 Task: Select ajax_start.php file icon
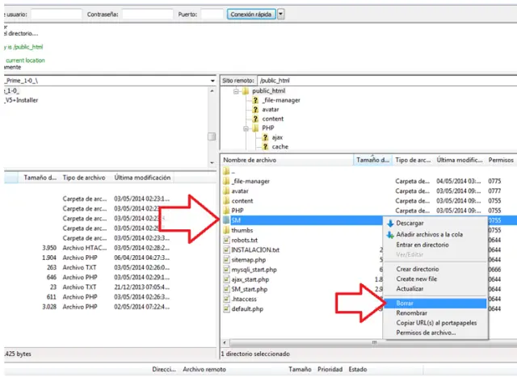click(x=226, y=279)
